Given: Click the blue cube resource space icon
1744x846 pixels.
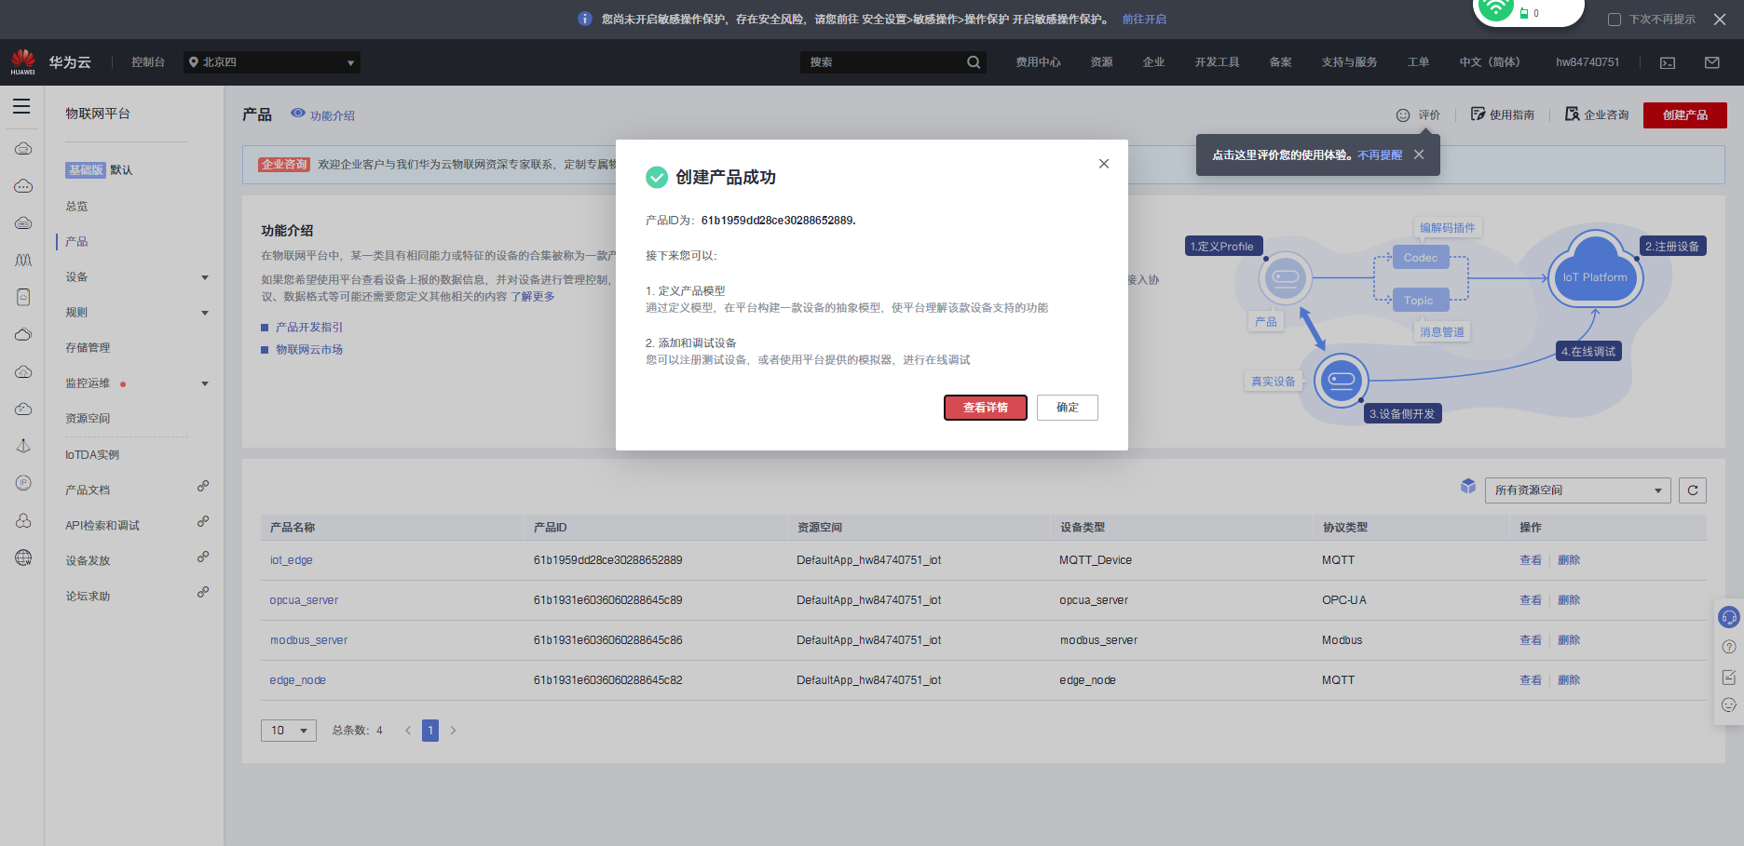Looking at the screenshot, I should pos(1468,486).
